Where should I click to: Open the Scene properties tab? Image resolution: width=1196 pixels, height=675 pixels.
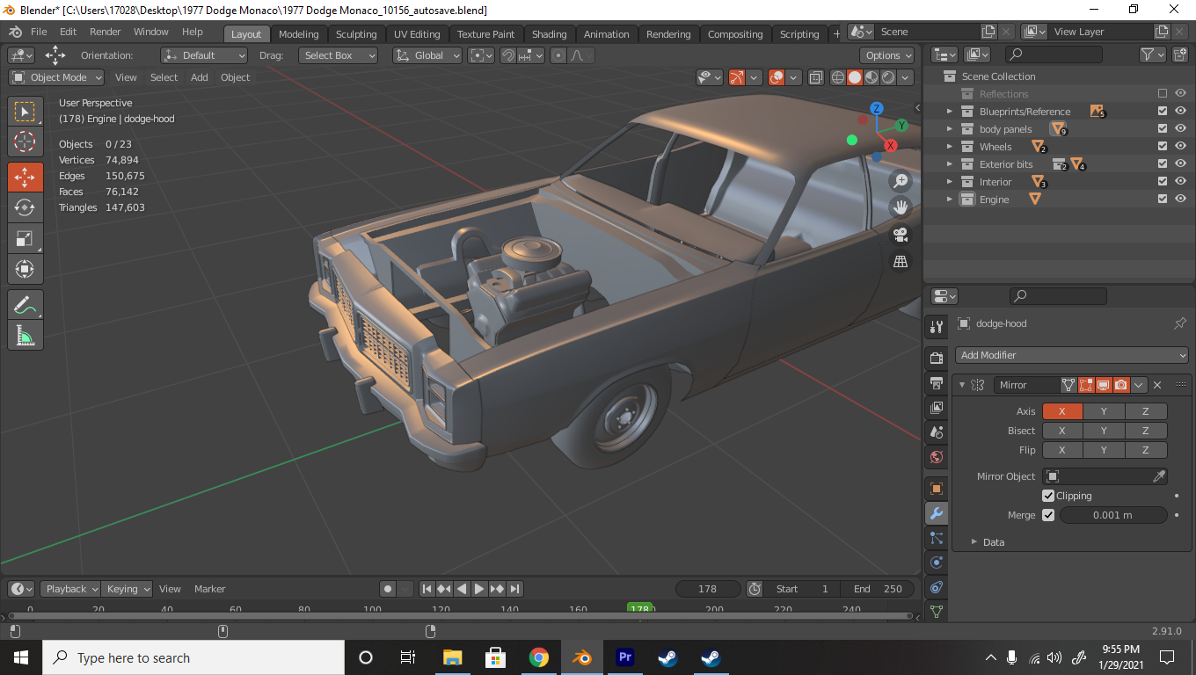937,432
